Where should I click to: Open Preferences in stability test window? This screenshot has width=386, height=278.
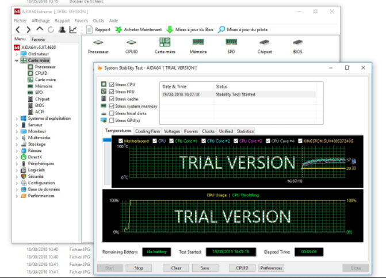tap(271, 268)
